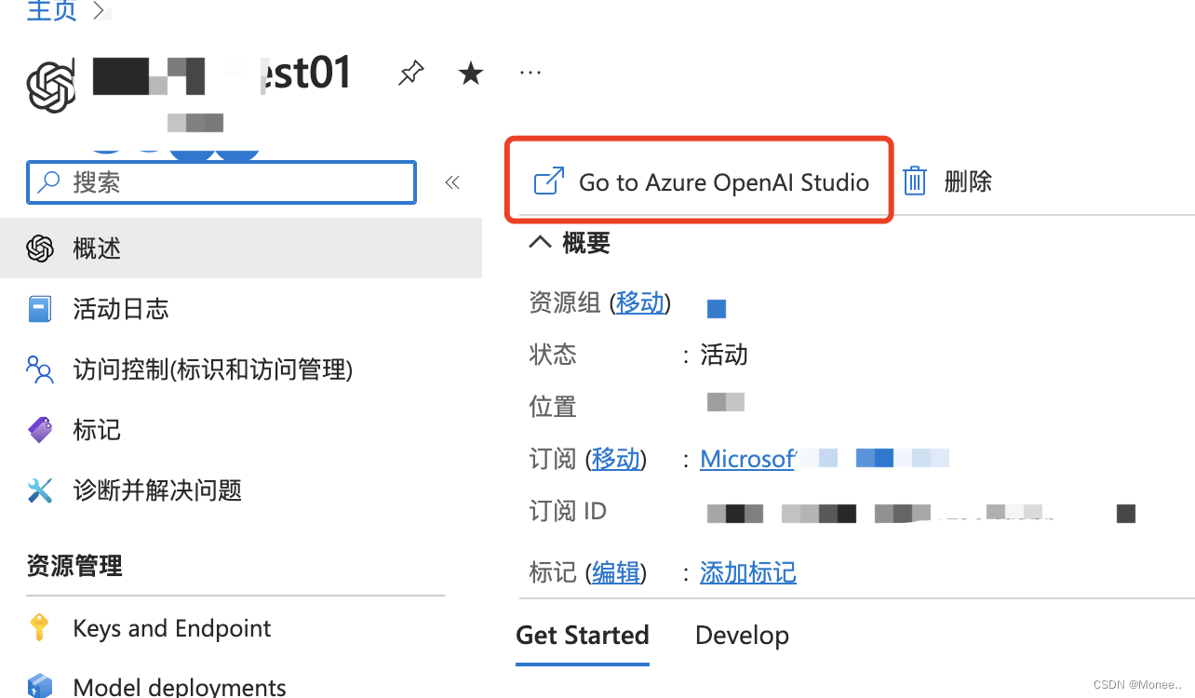Open 活动日志 from the sidebar
The width and height of the screenshot is (1195, 698).
point(121,309)
